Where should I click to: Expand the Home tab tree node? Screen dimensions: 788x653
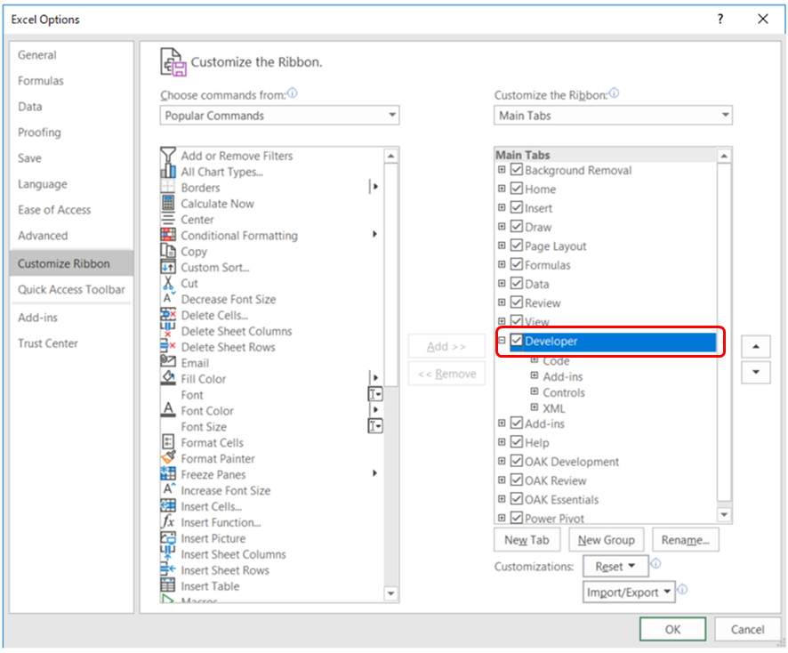click(502, 189)
